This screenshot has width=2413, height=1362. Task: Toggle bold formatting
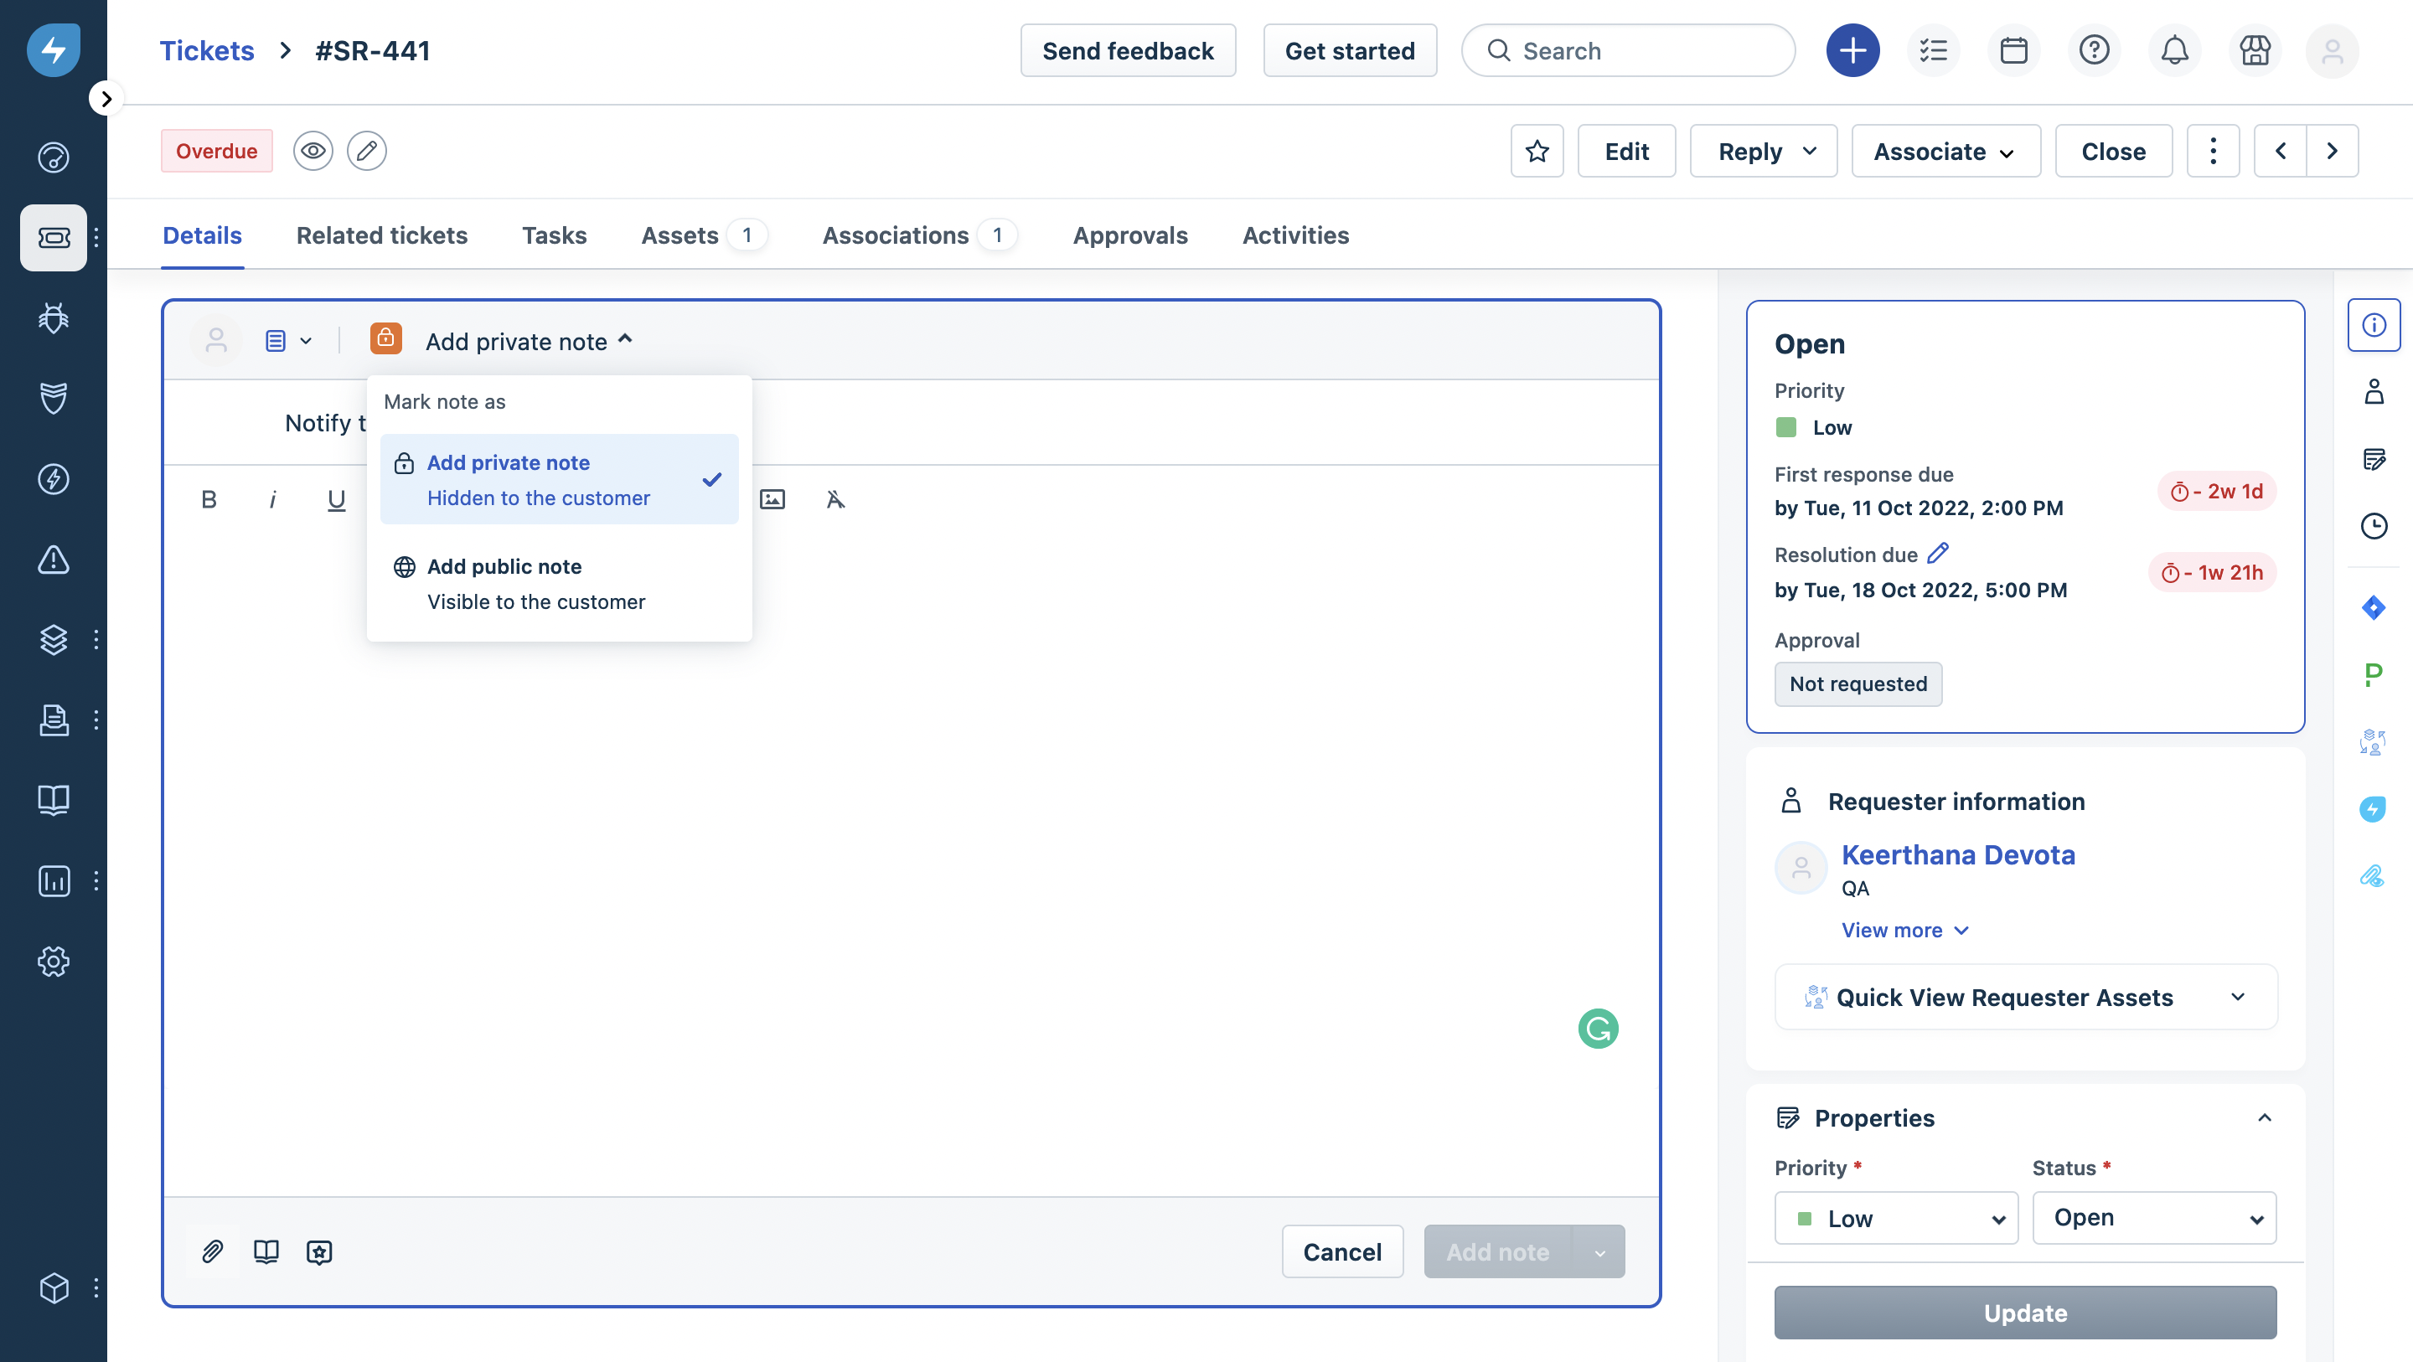pos(209,500)
